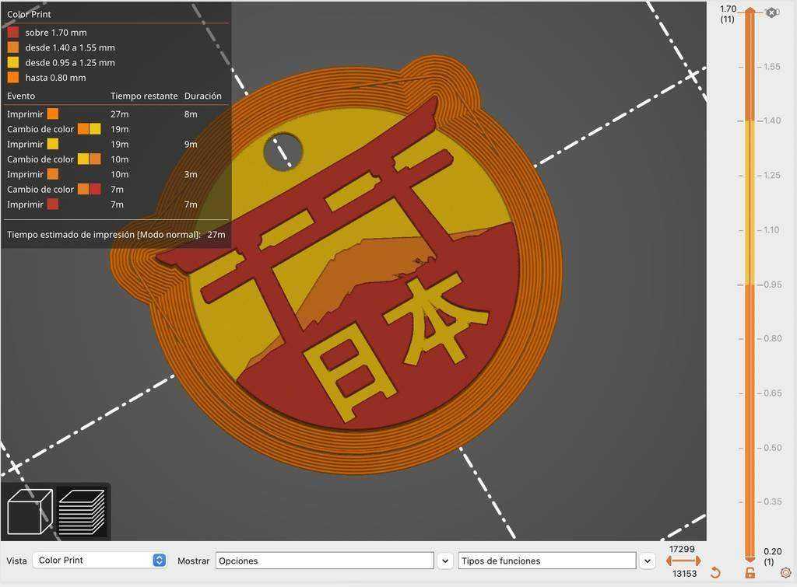The height and width of the screenshot is (587, 797).
Task: Toggle the slider lock icon
Action: (750, 573)
